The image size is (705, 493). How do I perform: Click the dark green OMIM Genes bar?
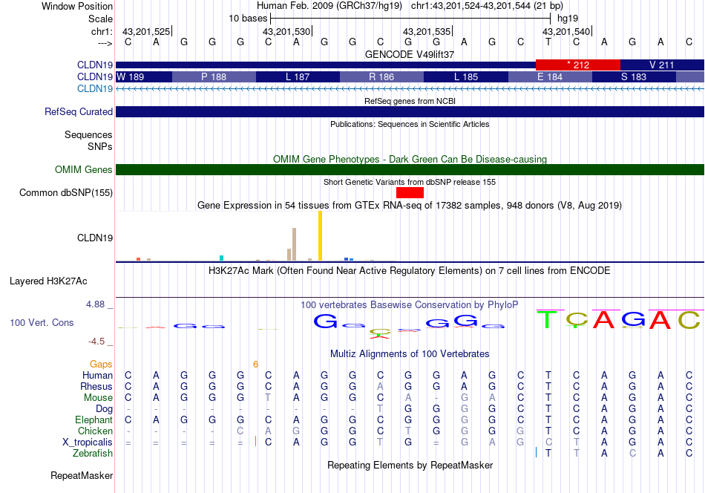pyautogui.click(x=410, y=169)
